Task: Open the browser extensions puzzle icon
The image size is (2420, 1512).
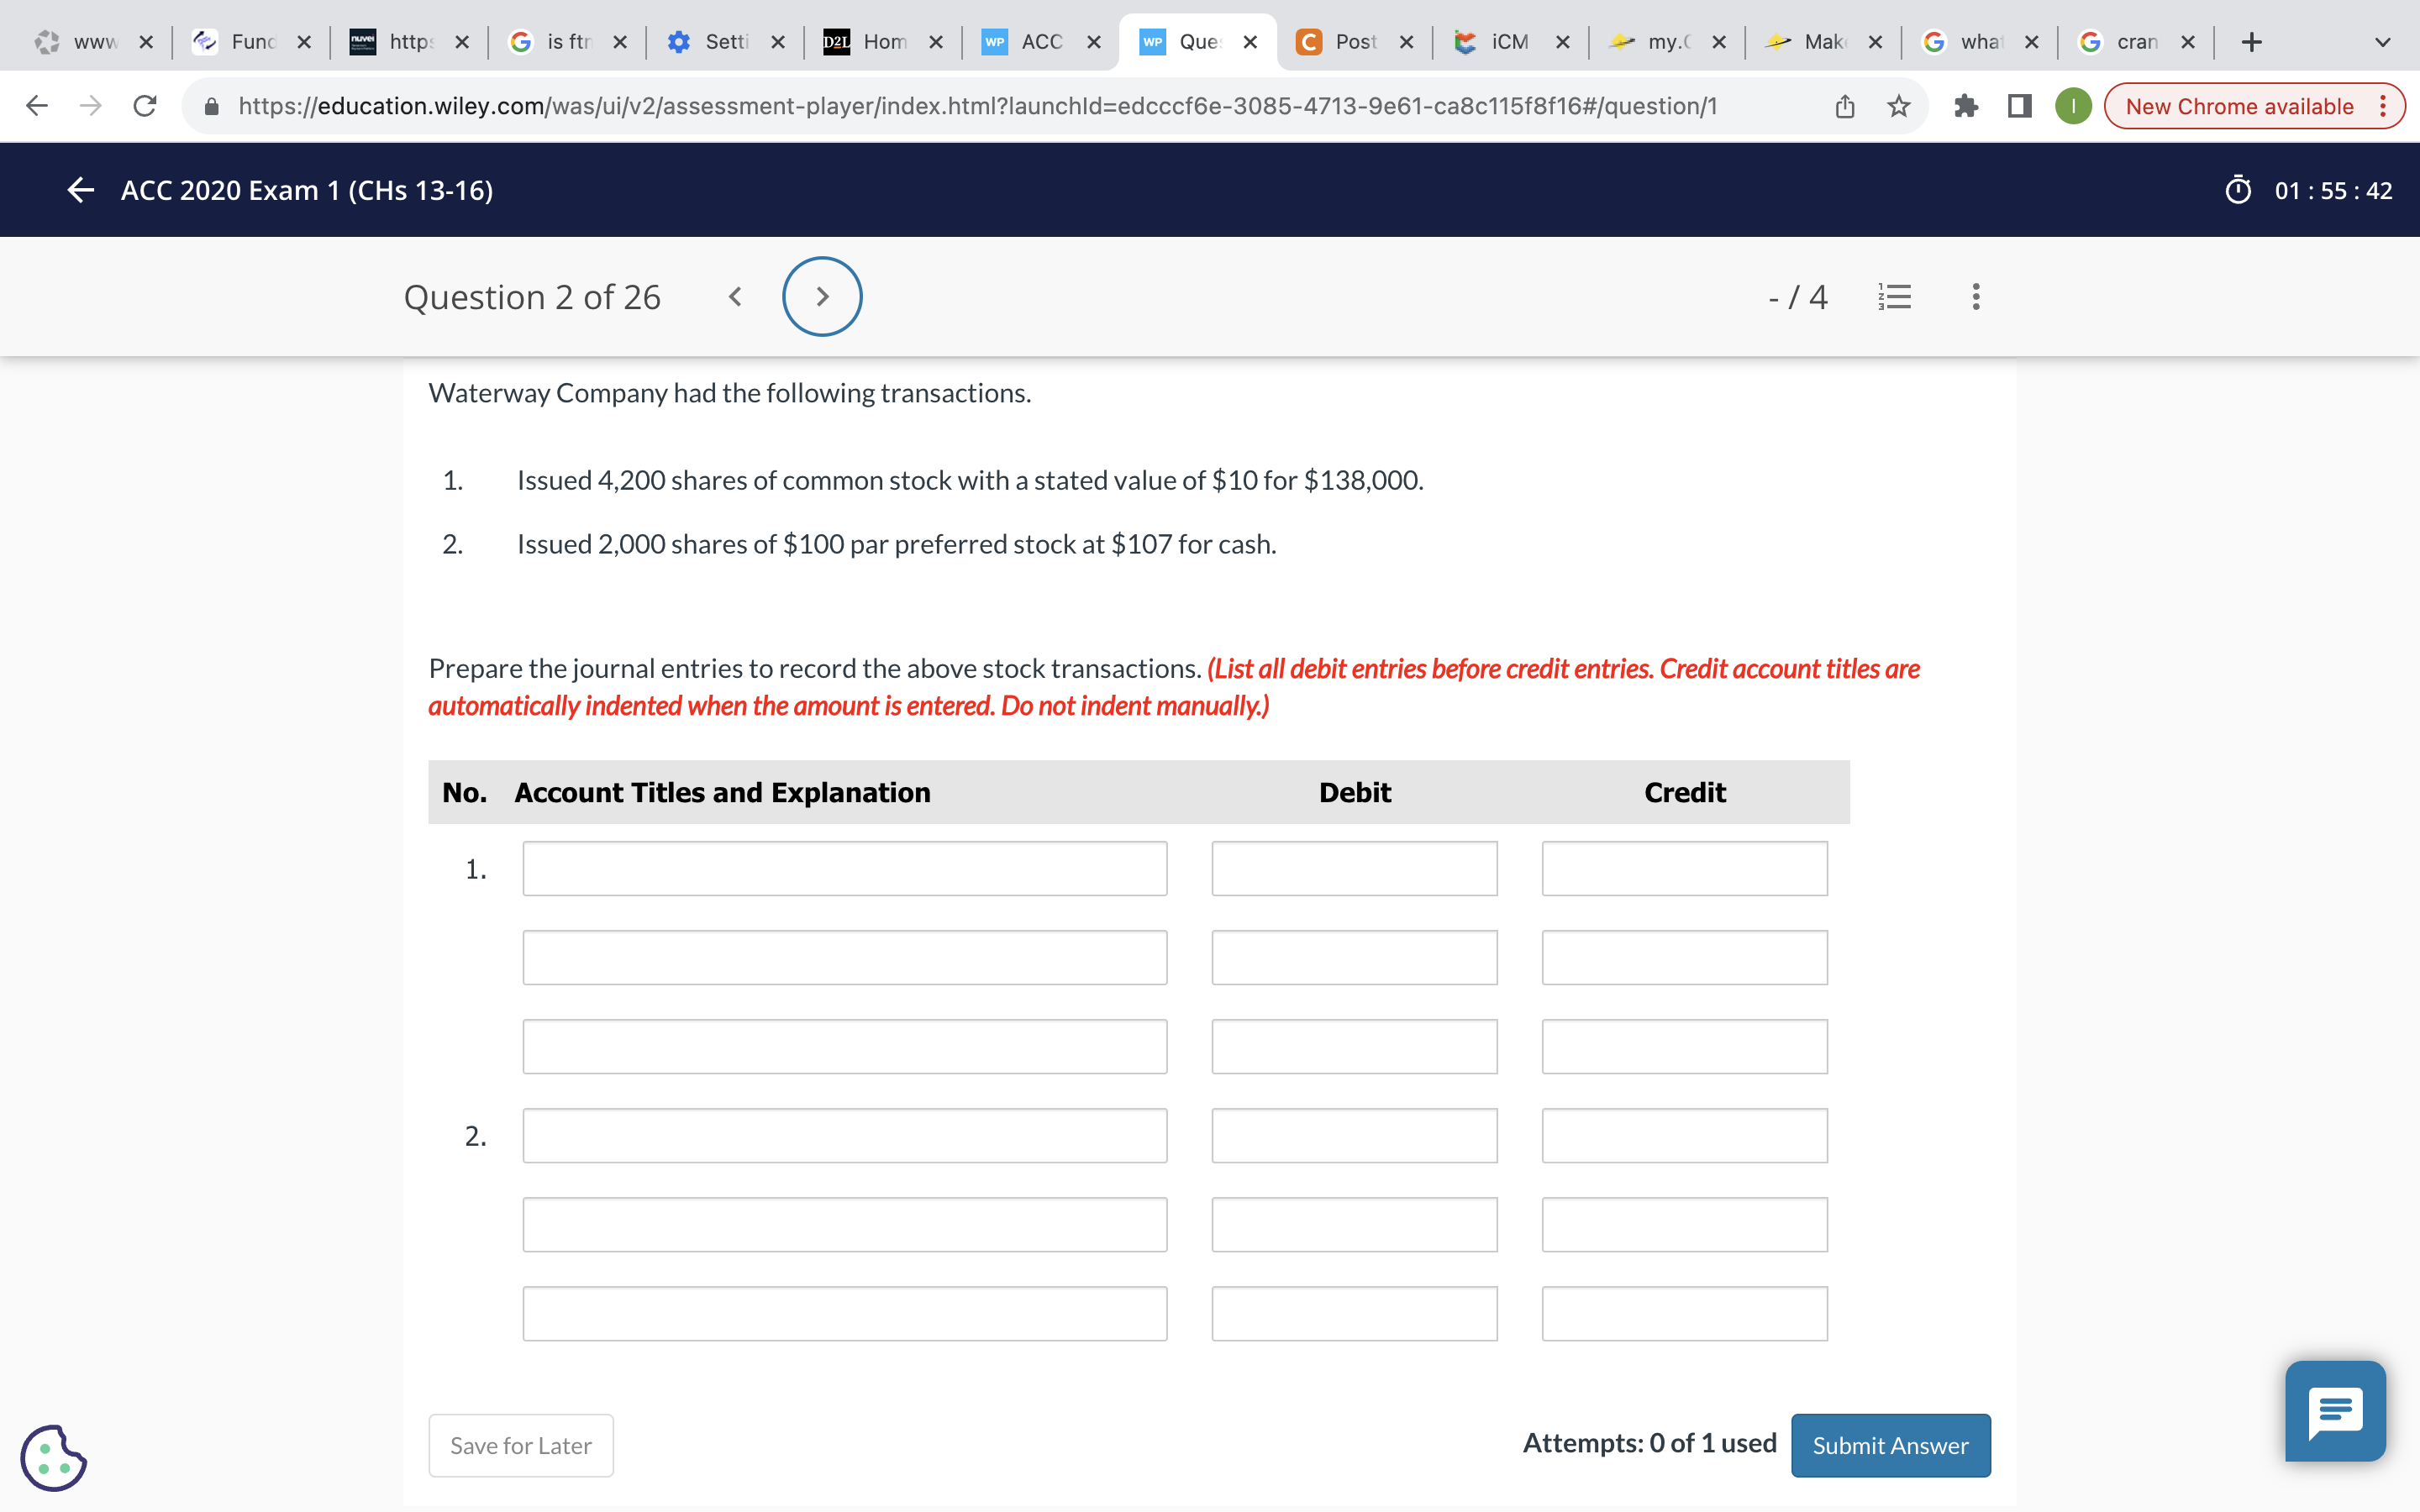Action: point(1965,106)
